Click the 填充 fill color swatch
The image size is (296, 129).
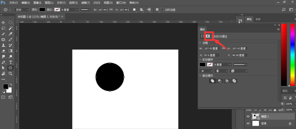tap(42, 10)
